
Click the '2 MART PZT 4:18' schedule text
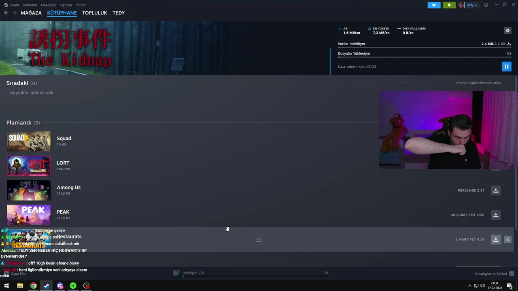[470, 240]
